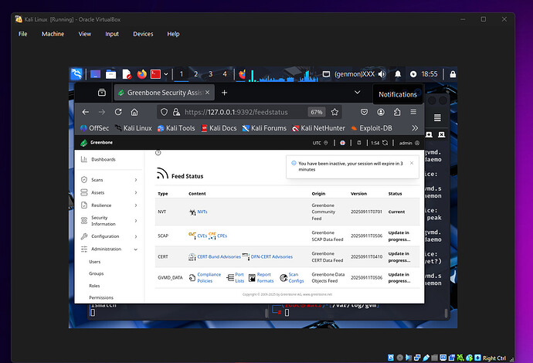Click the Firefox reload page icon

[118, 112]
